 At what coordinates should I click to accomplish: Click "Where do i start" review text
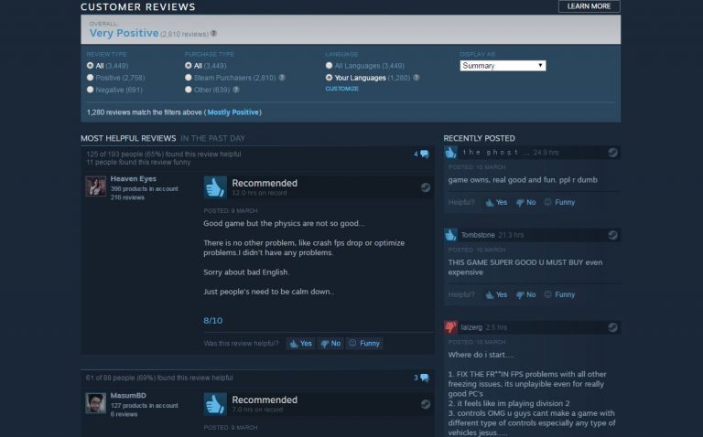point(481,355)
